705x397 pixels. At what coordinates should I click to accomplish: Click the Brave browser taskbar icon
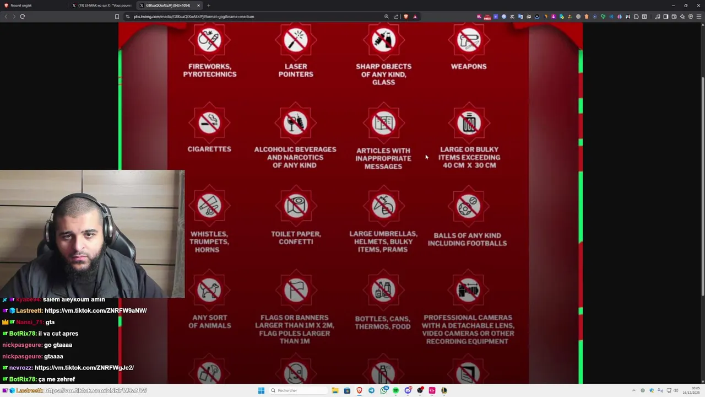point(359,390)
